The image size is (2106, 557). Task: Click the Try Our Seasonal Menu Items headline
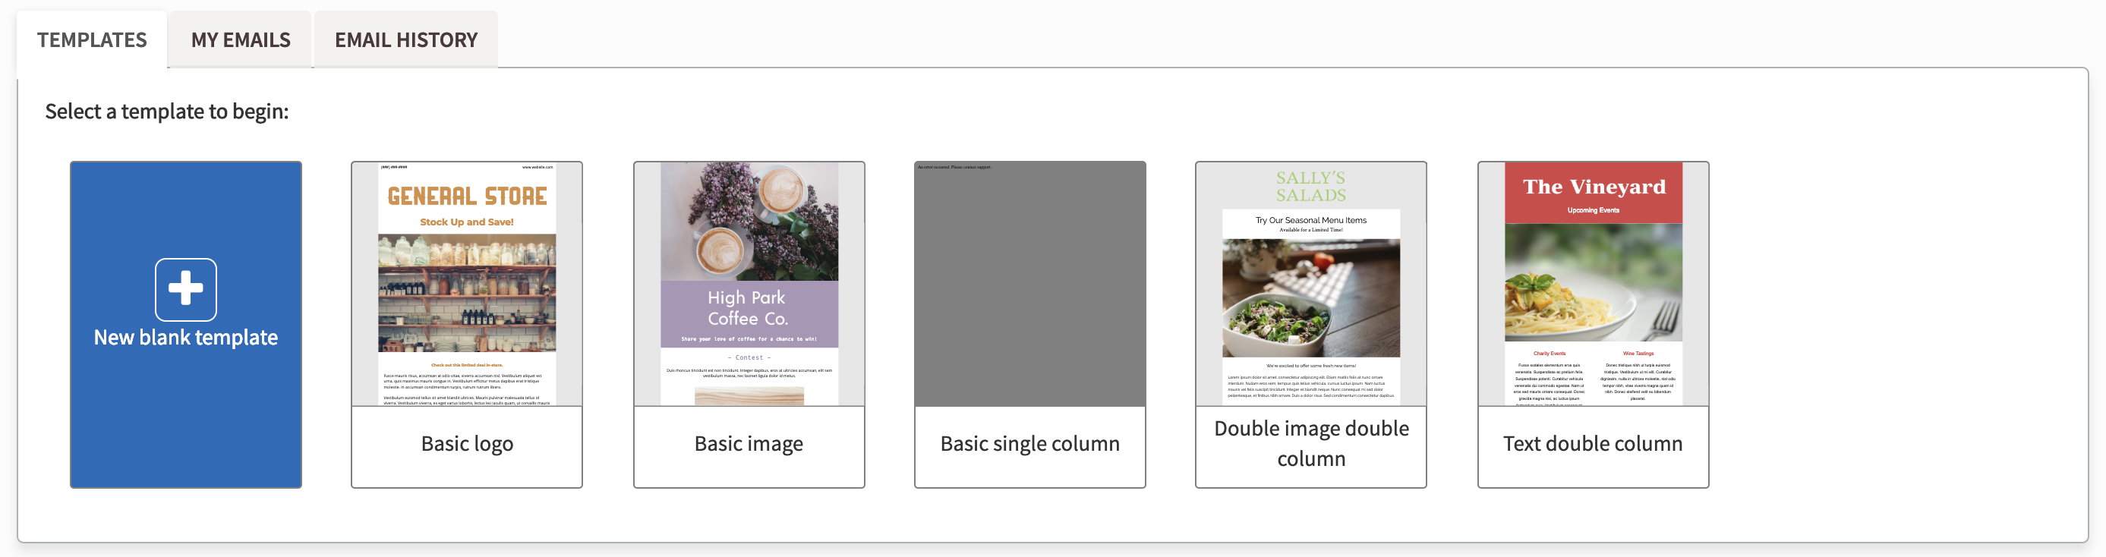click(x=1310, y=220)
